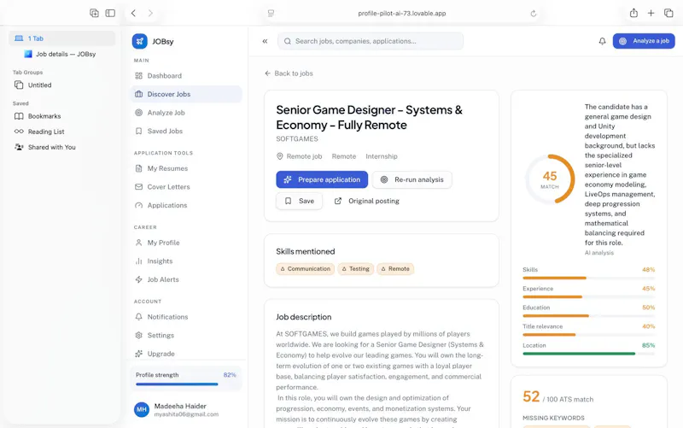This screenshot has height=428, width=683.
Task: Click the Education 50% bar
Action: coord(588,315)
